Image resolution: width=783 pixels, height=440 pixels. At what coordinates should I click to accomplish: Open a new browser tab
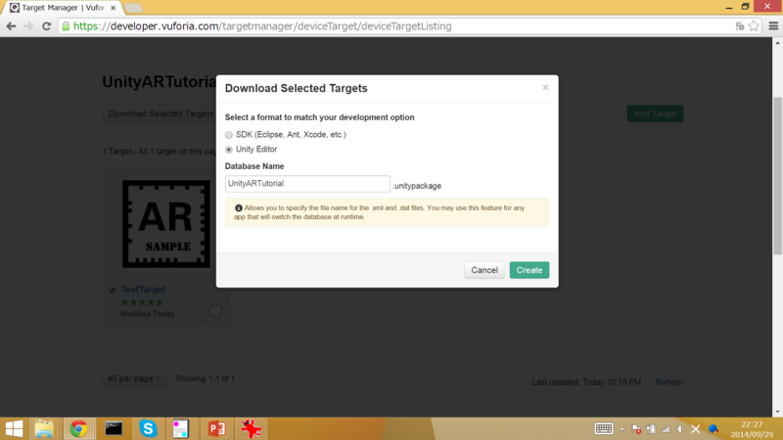(x=133, y=8)
